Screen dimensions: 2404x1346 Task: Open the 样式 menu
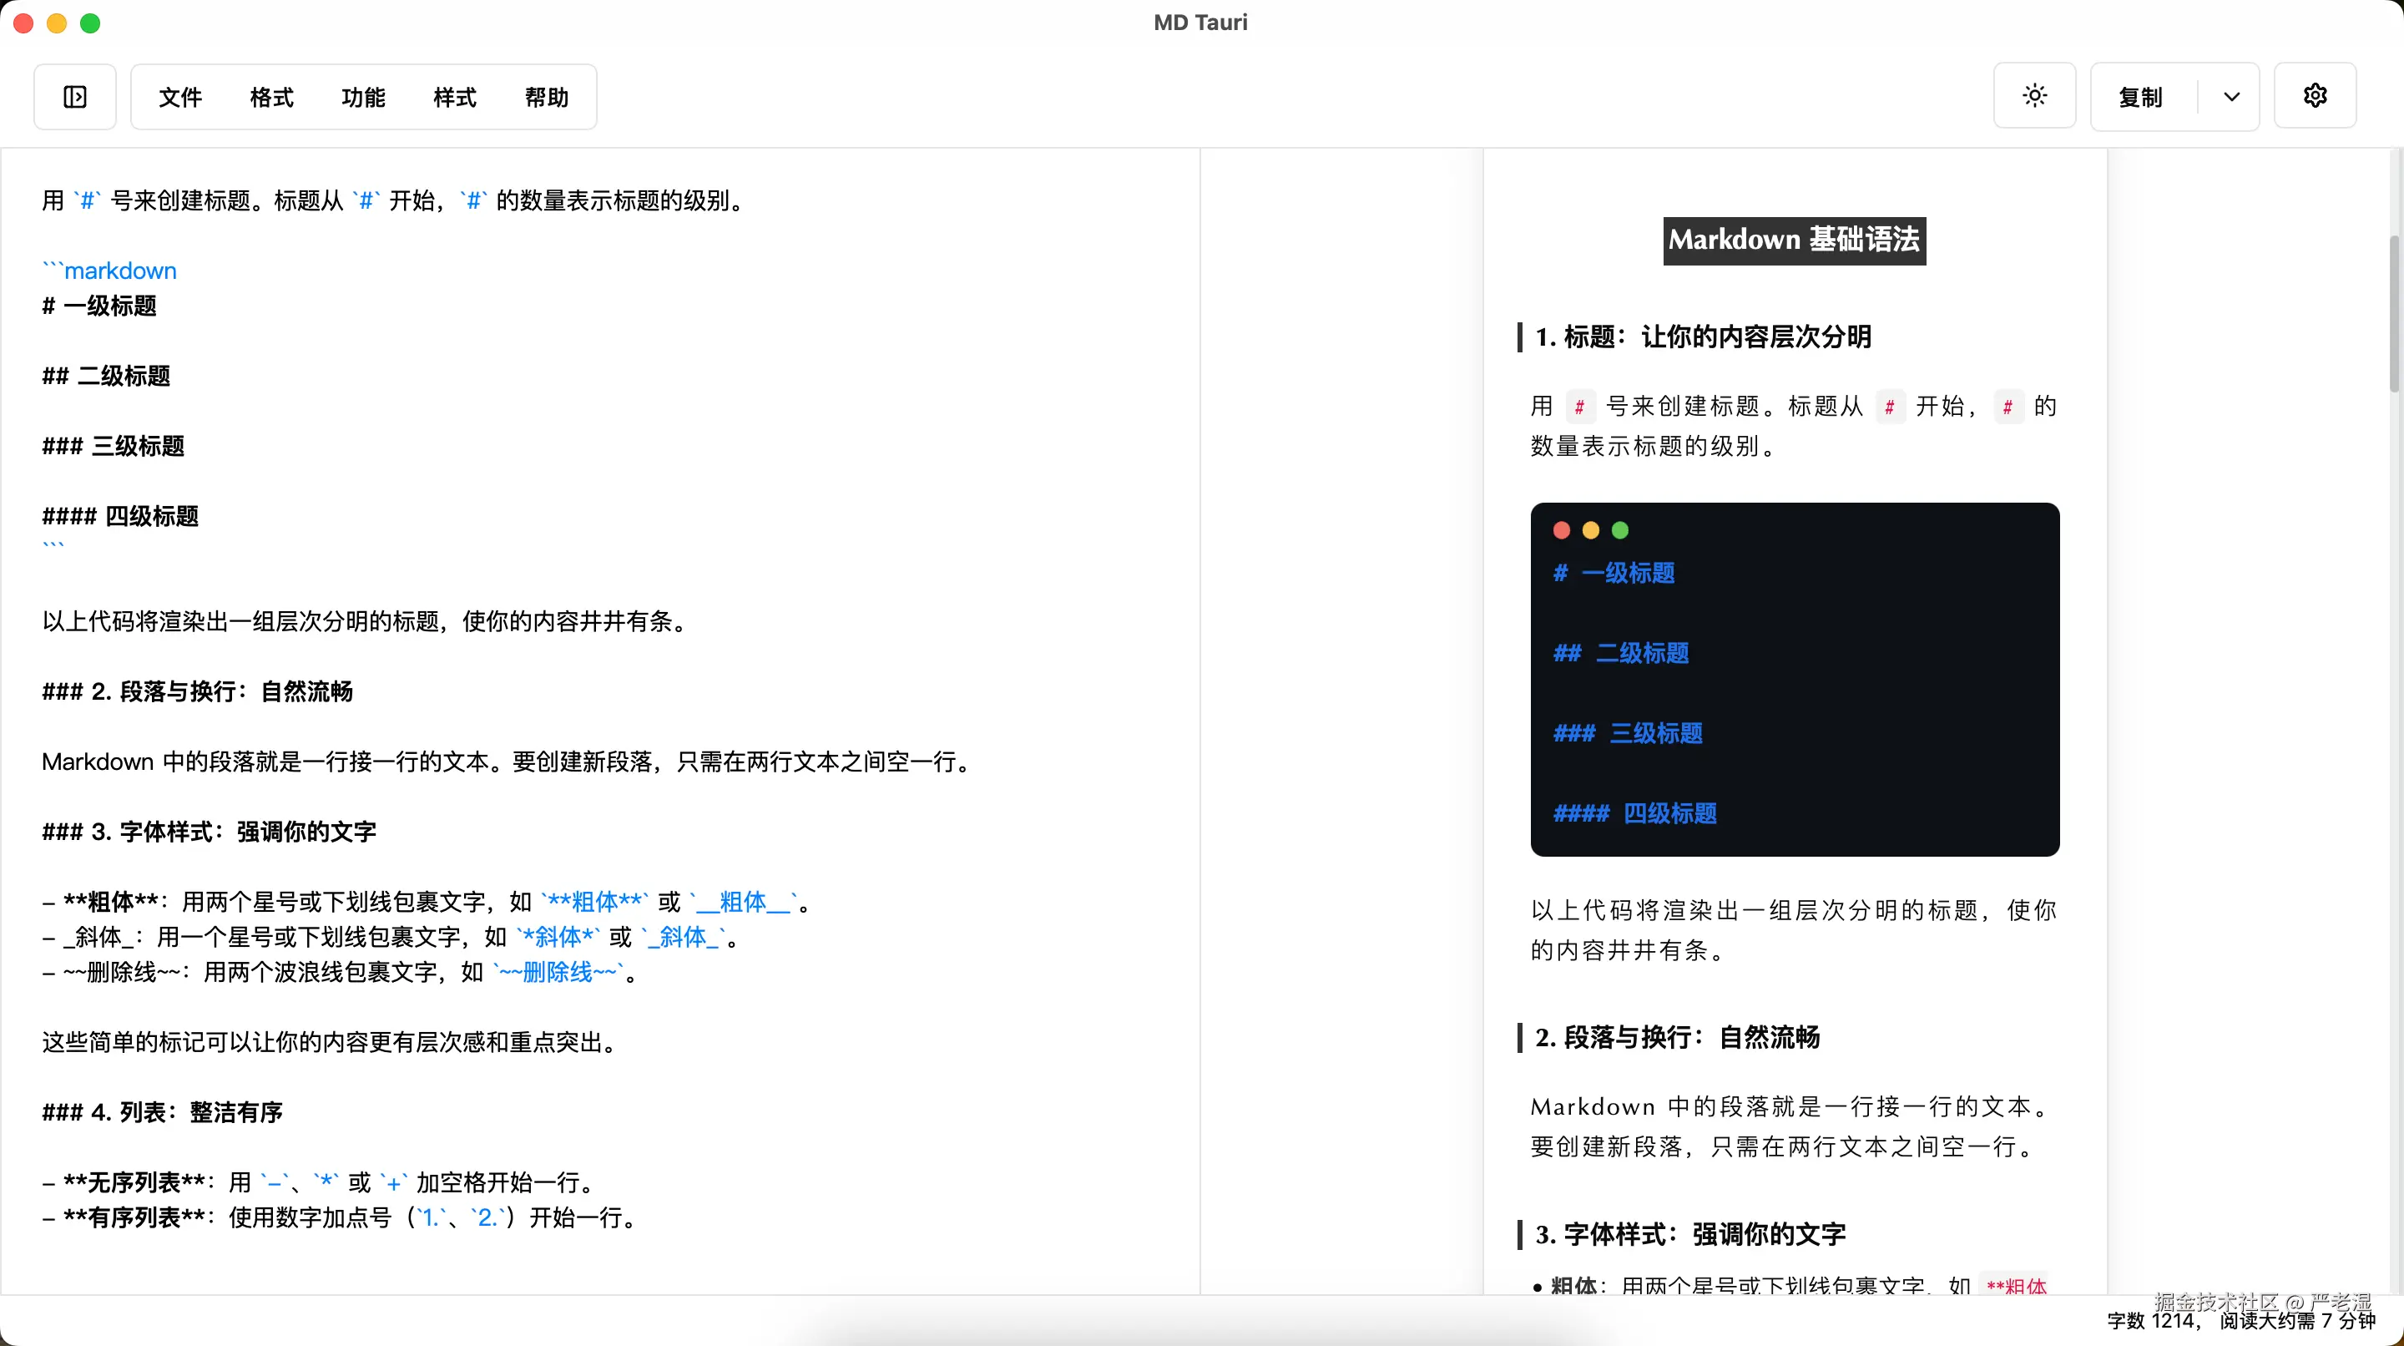[x=454, y=97]
